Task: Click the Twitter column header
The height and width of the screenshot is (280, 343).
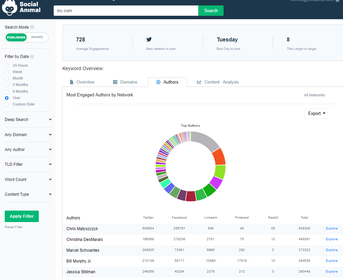Action: pos(148,217)
